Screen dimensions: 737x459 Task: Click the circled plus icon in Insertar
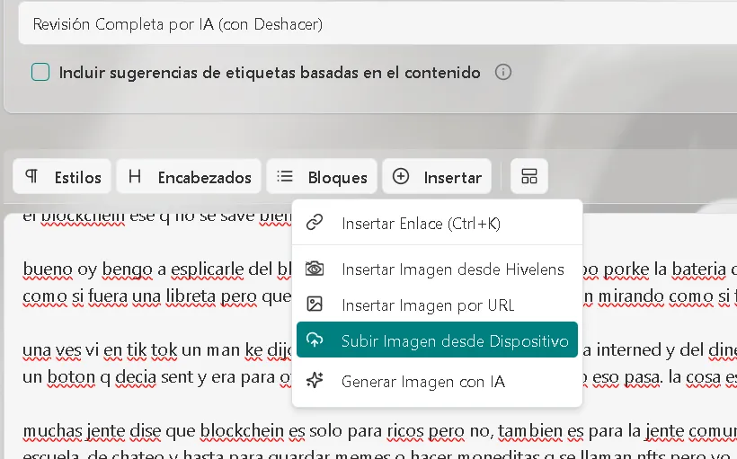(x=401, y=176)
